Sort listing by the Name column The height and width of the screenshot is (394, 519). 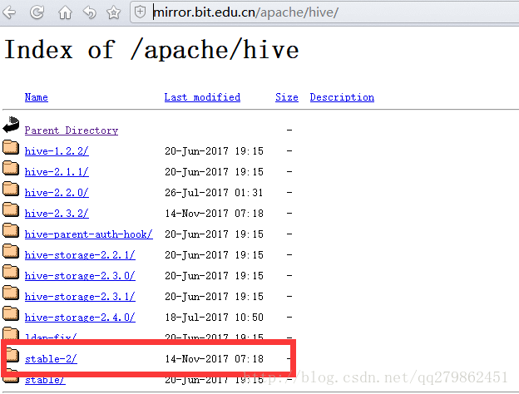tap(37, 97)
